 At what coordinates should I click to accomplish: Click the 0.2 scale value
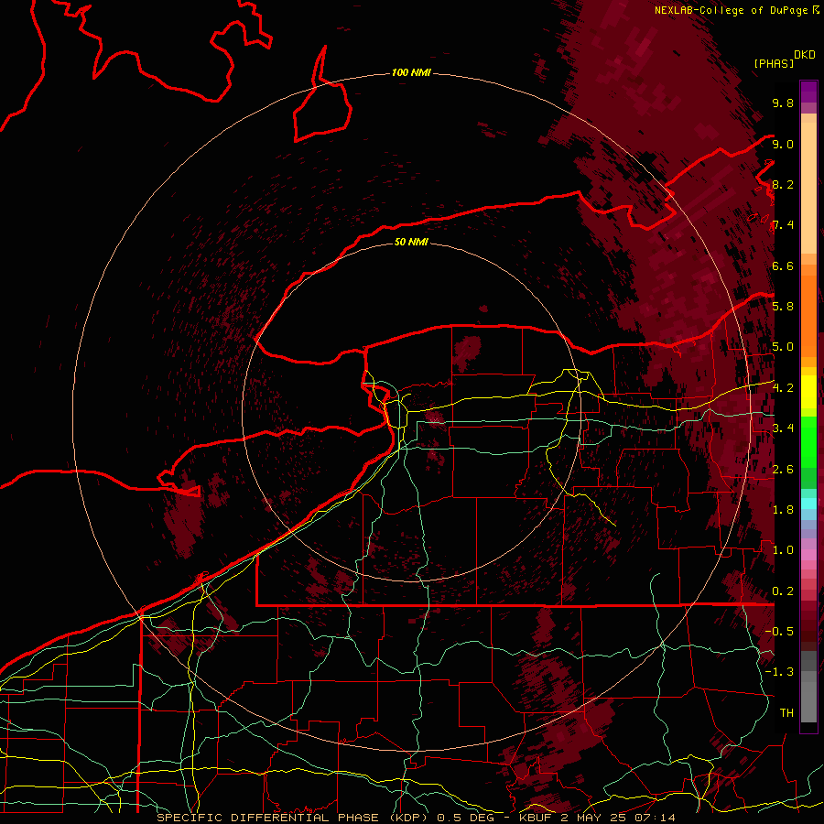point(783,591)
